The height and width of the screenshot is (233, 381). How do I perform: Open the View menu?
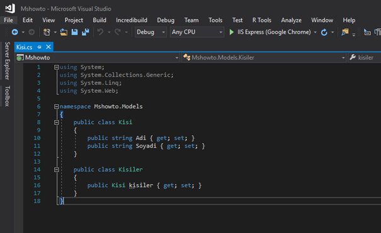coord(48,20)
